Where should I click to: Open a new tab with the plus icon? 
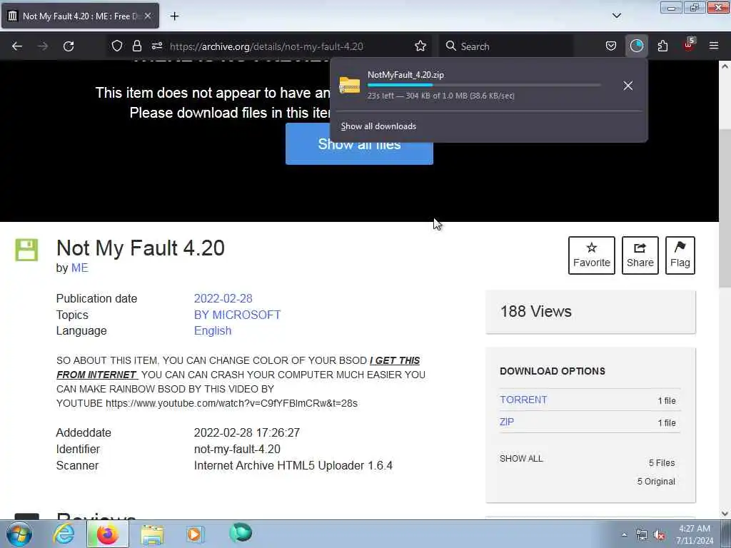pyautogui.click(x=174, y=16)
